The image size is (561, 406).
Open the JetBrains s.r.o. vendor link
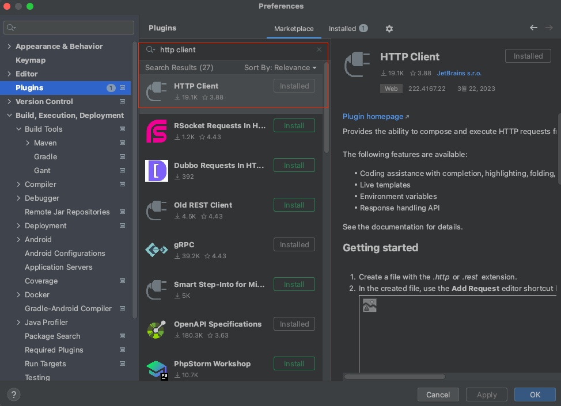pos(459,73)
